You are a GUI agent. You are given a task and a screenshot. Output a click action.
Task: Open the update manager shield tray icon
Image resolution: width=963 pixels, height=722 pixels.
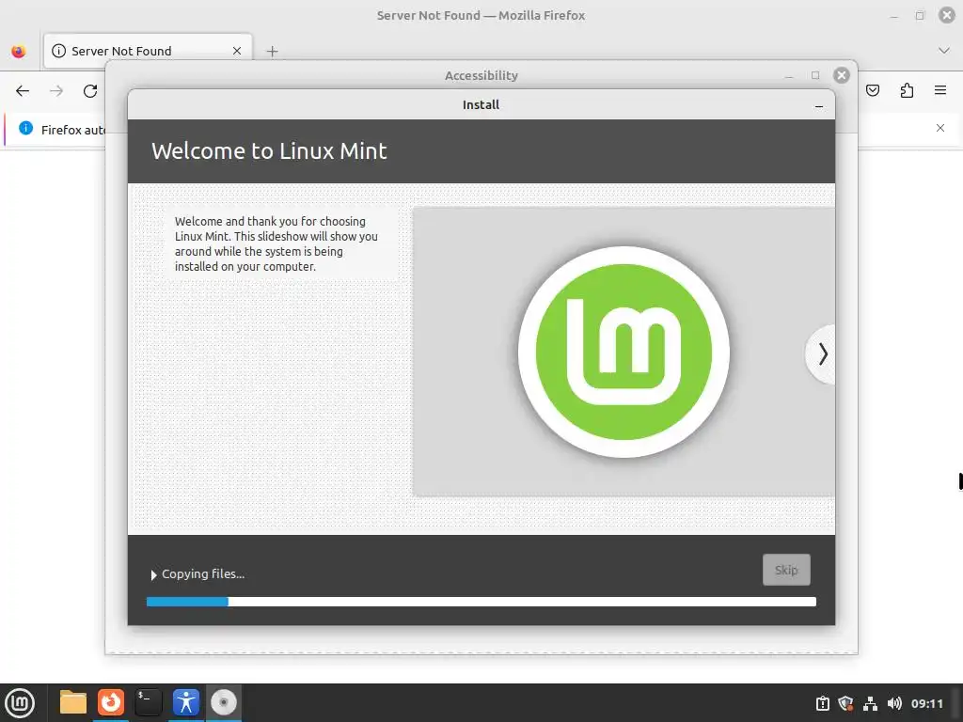pyautogui.click(x=845, y=703)
